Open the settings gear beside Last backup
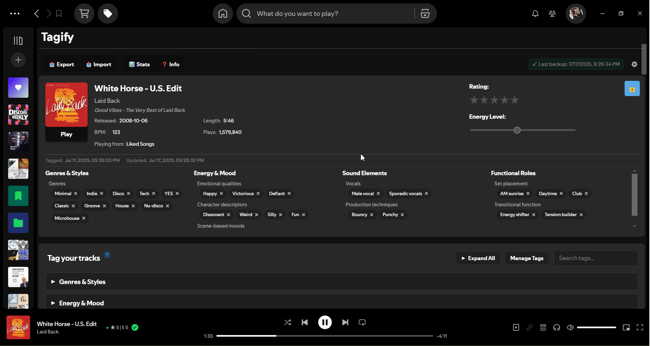 634,64
